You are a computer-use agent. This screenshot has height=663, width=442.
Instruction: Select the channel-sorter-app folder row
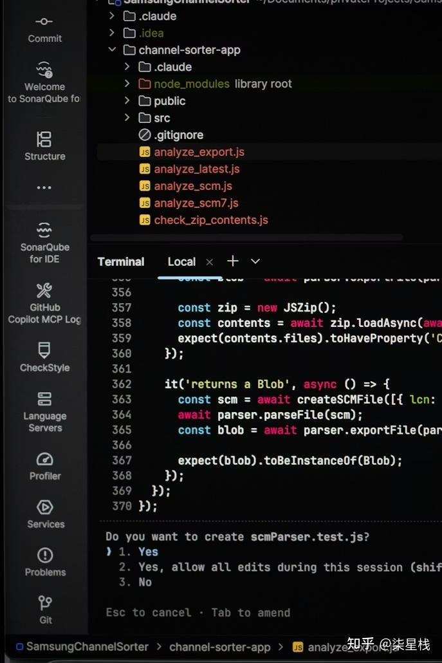pyautogui.click(x=181, y=50)
